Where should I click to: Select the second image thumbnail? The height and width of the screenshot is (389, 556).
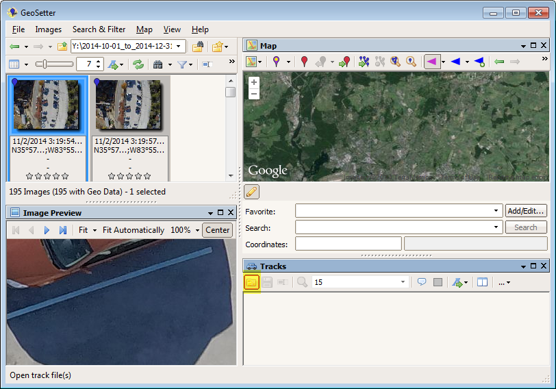[x=128, y=104]
